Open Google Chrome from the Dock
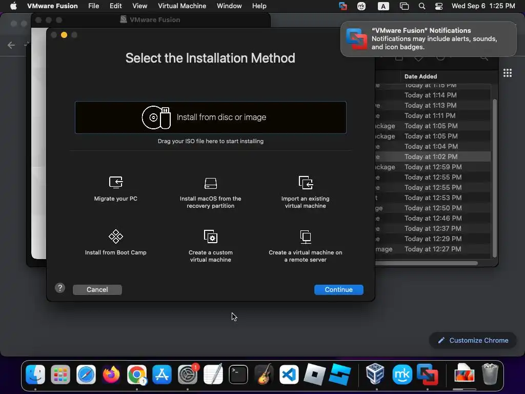The height and width of the screenshot is (394, 525). (x=136, y=374)
